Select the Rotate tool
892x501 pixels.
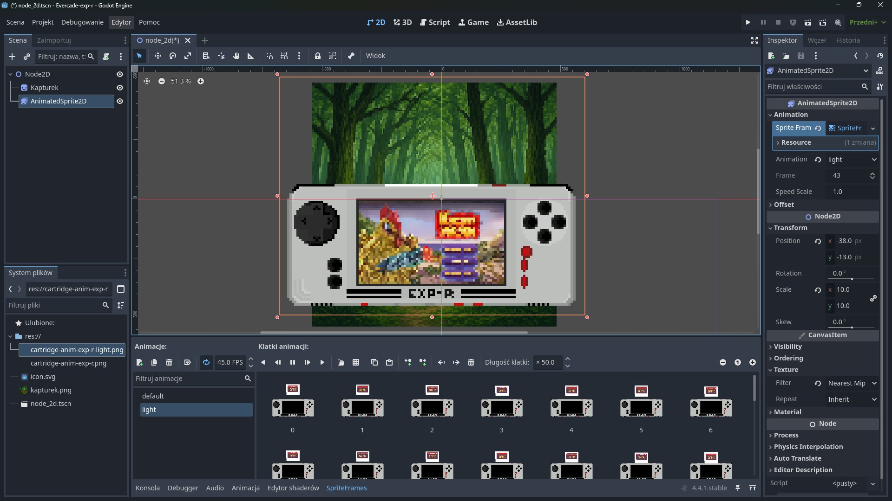click(x=173, y=56)
